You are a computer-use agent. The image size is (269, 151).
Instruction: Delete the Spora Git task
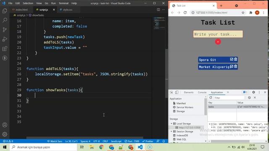coord(235,59)
